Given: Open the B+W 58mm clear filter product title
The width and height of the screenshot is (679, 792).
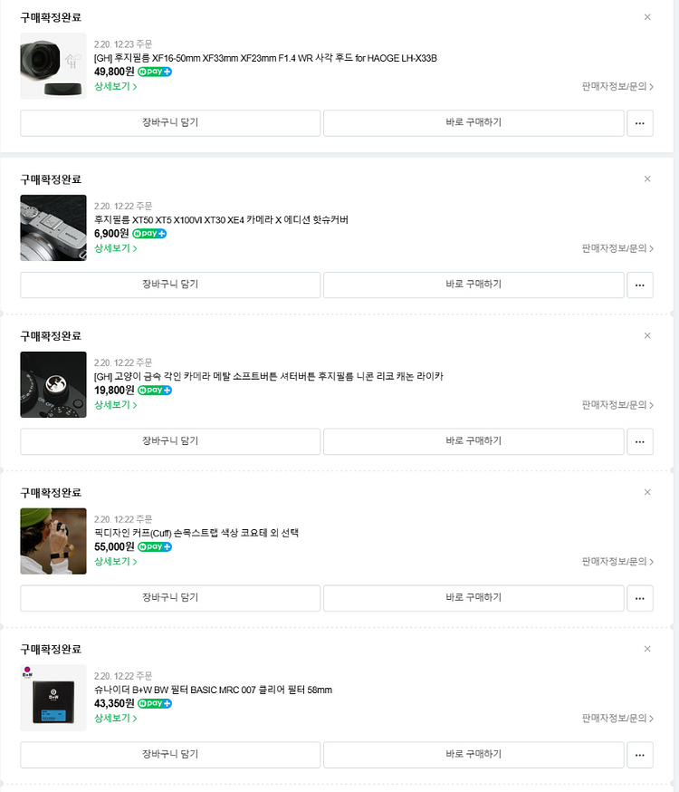Looking at the screenshot, I should click(213, 690).
